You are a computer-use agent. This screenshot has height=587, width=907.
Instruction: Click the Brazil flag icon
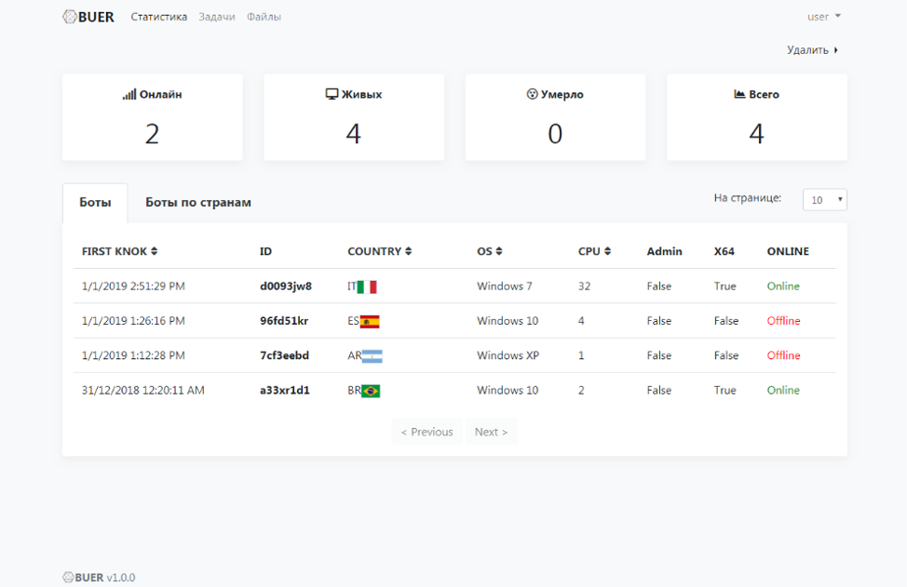(371, 391)
